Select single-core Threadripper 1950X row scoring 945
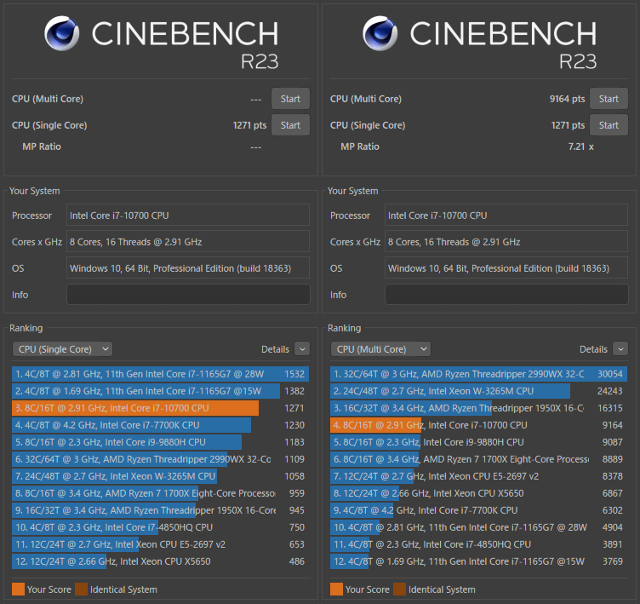This screenshot has width=640, height=604. (160, 510)
